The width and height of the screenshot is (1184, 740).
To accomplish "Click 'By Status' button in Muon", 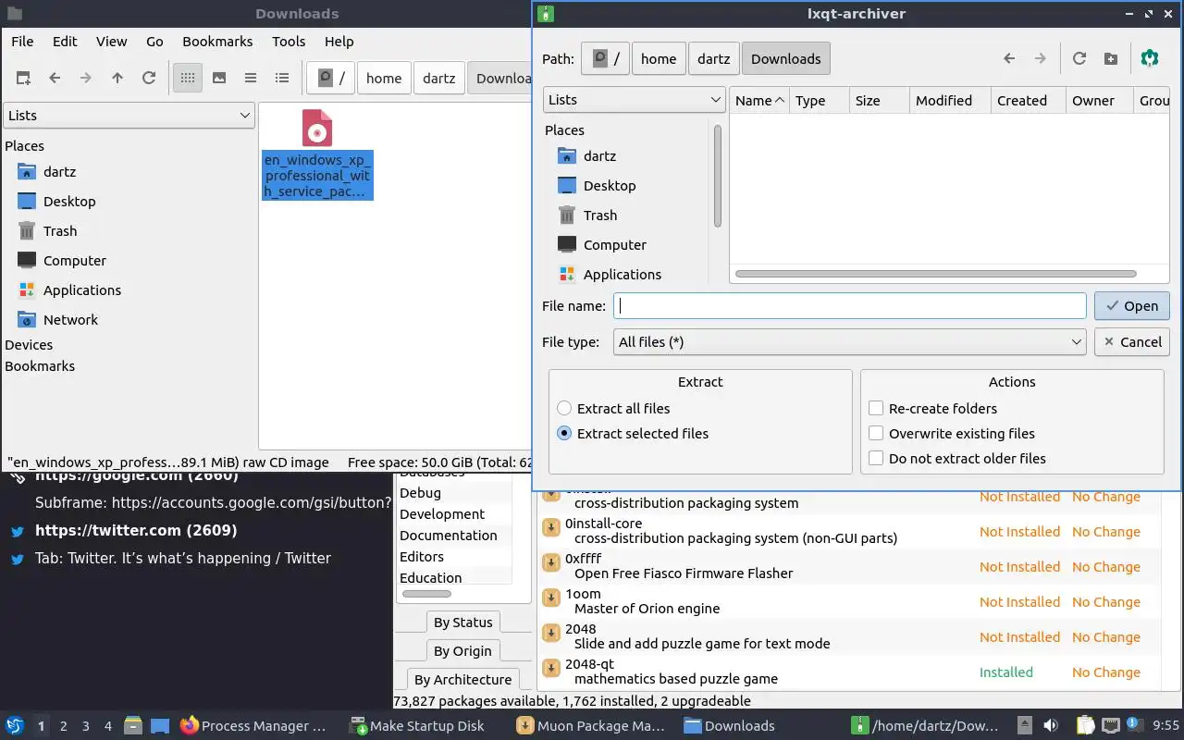I will 462,623.
